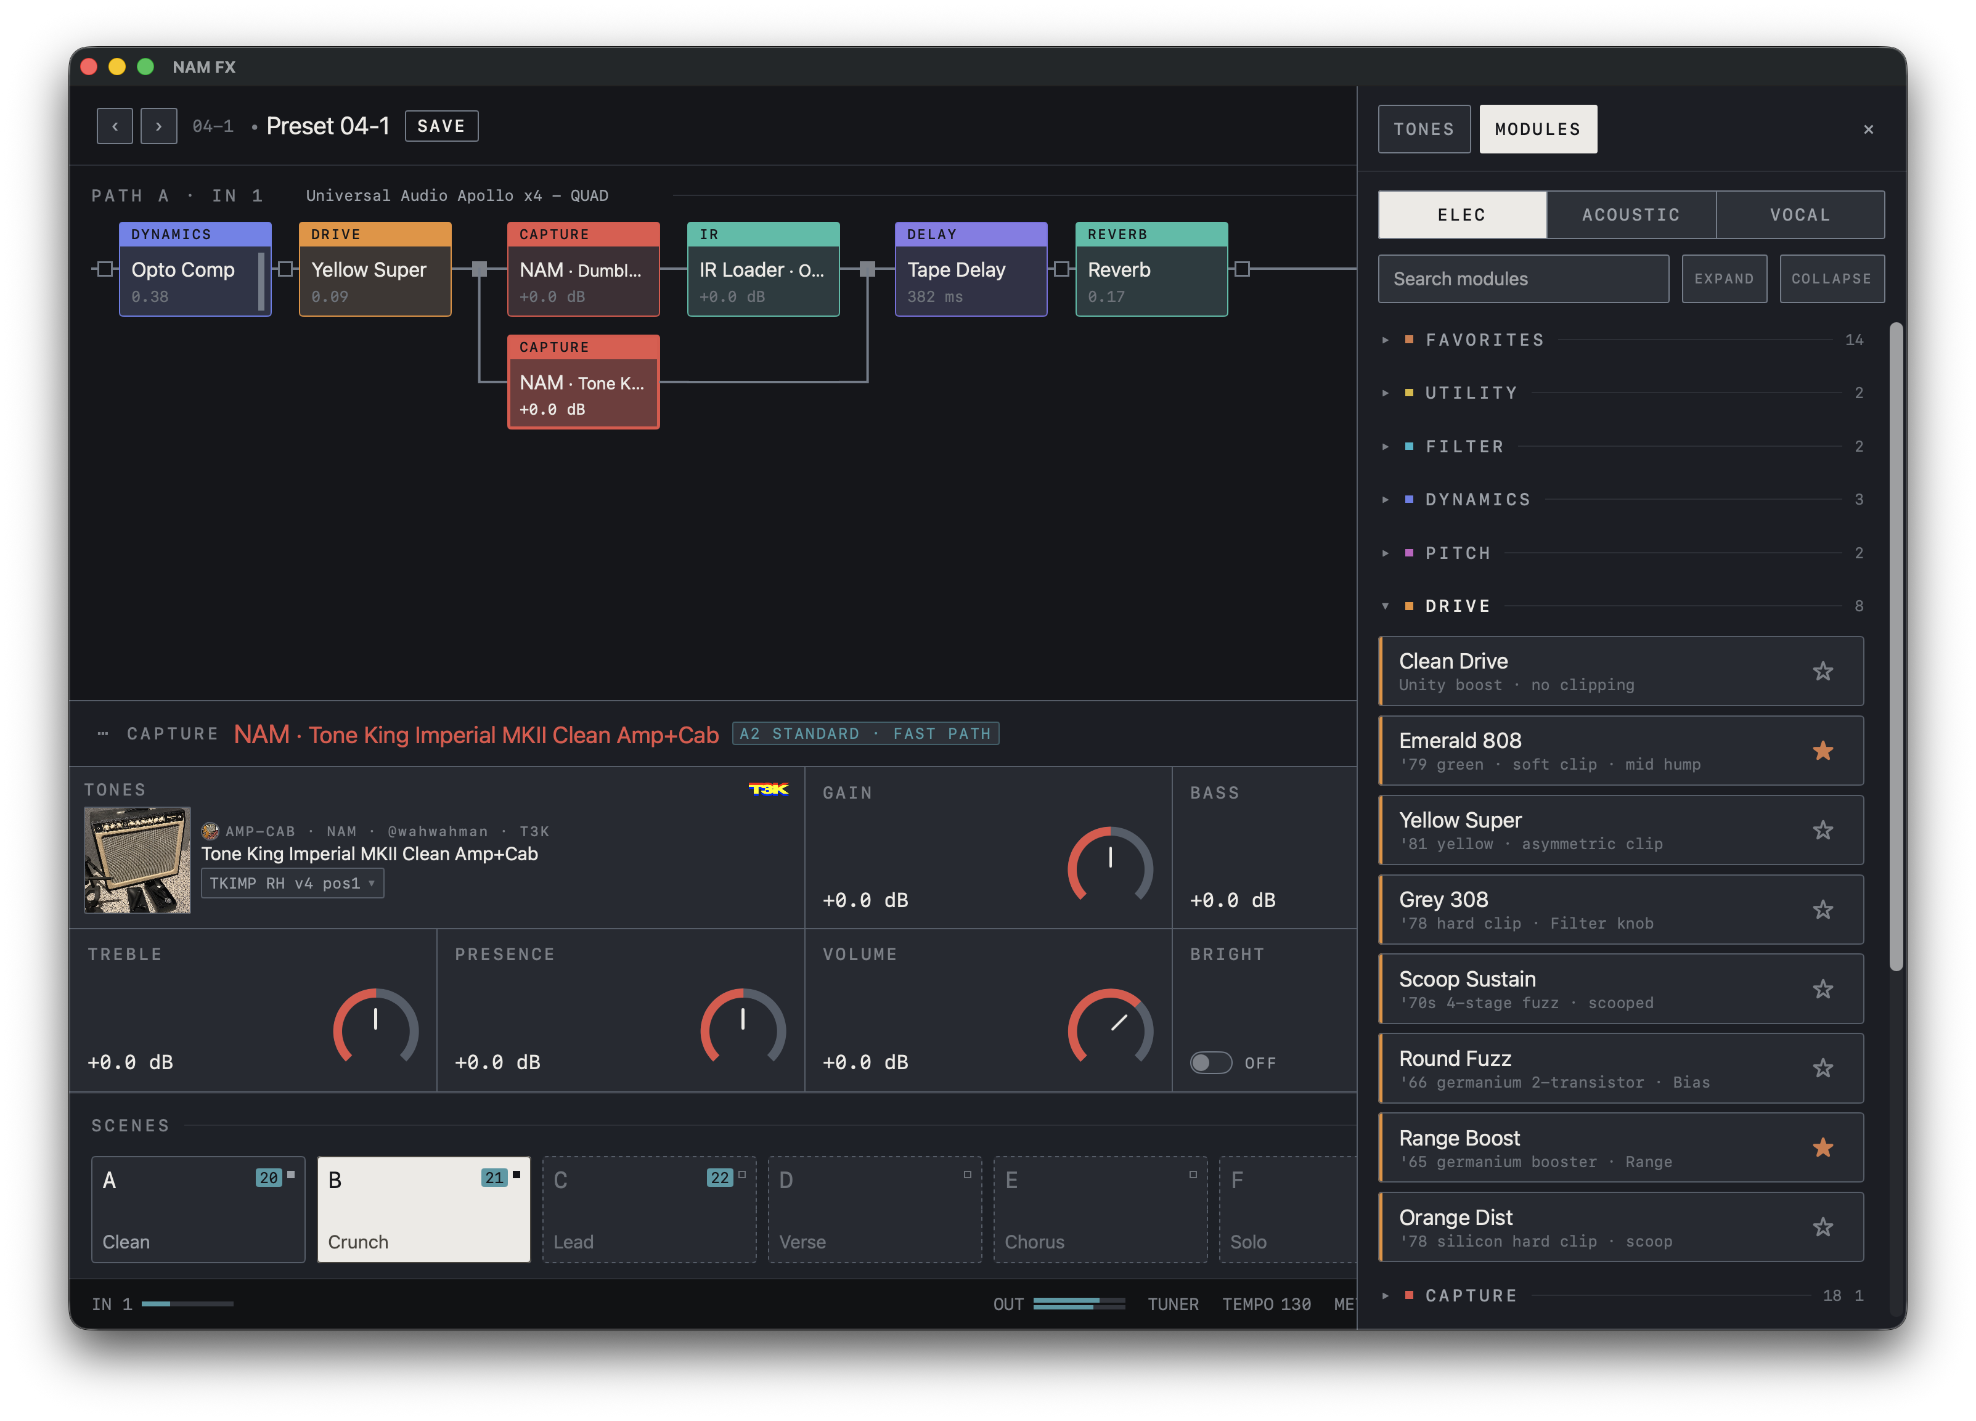
Task: Select the NAM Dumbl capture block
Action: click(583, 269)
